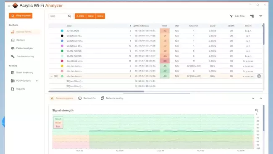The width and height of the screenshot is (273, 154).
Task: Click the Add filter label
Action: pyautogui.click(x=240, y=16)
